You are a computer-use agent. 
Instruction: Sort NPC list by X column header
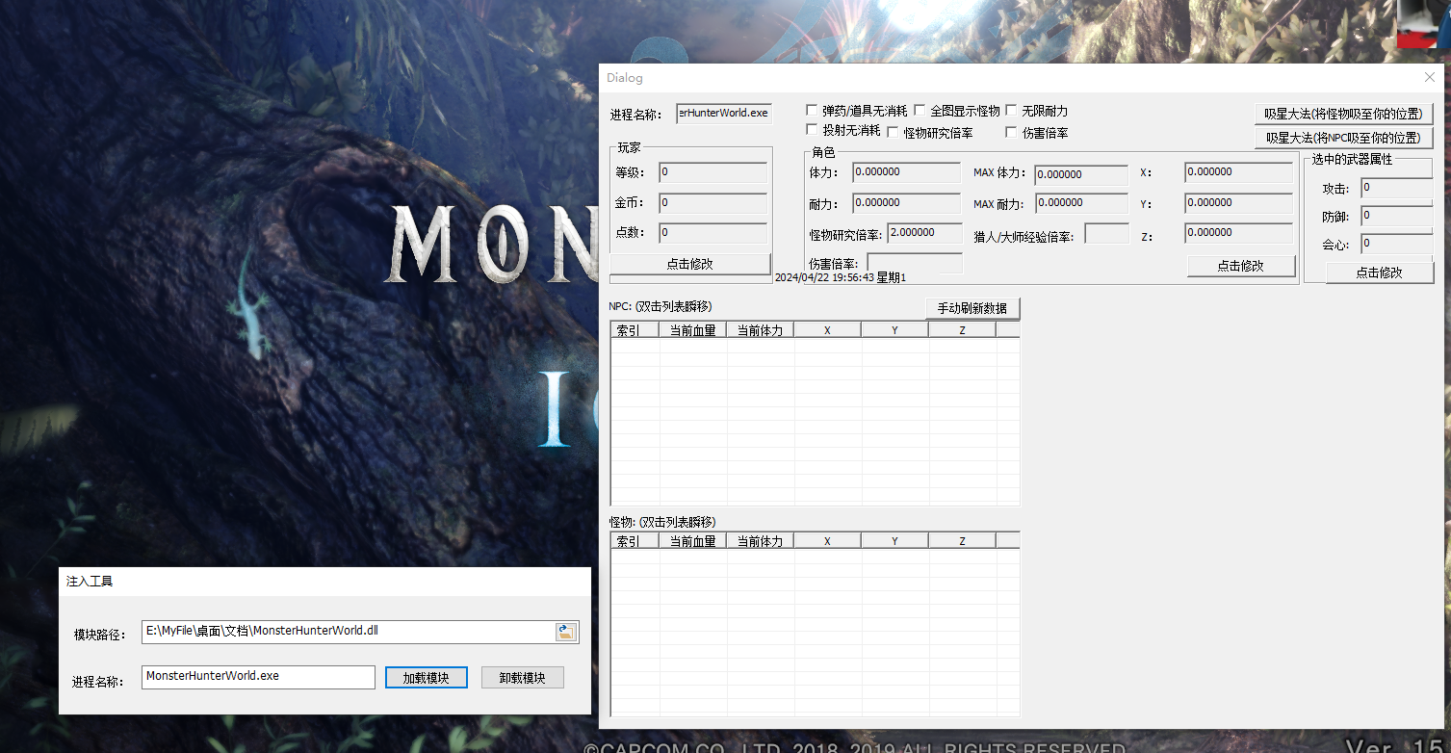828,329
